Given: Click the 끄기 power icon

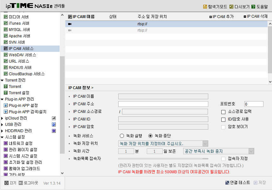Looking at the screenshot, I should (x=6, y=183).
